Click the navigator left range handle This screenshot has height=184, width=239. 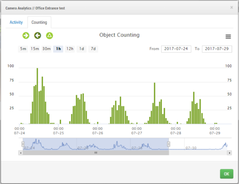[23, 144]
